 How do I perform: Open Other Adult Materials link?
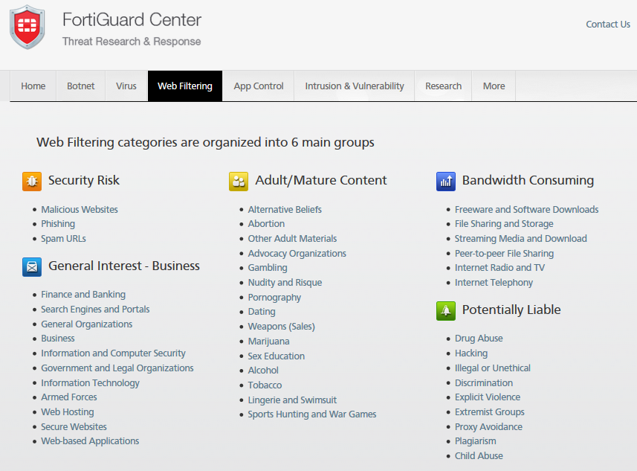coord(292,239)
